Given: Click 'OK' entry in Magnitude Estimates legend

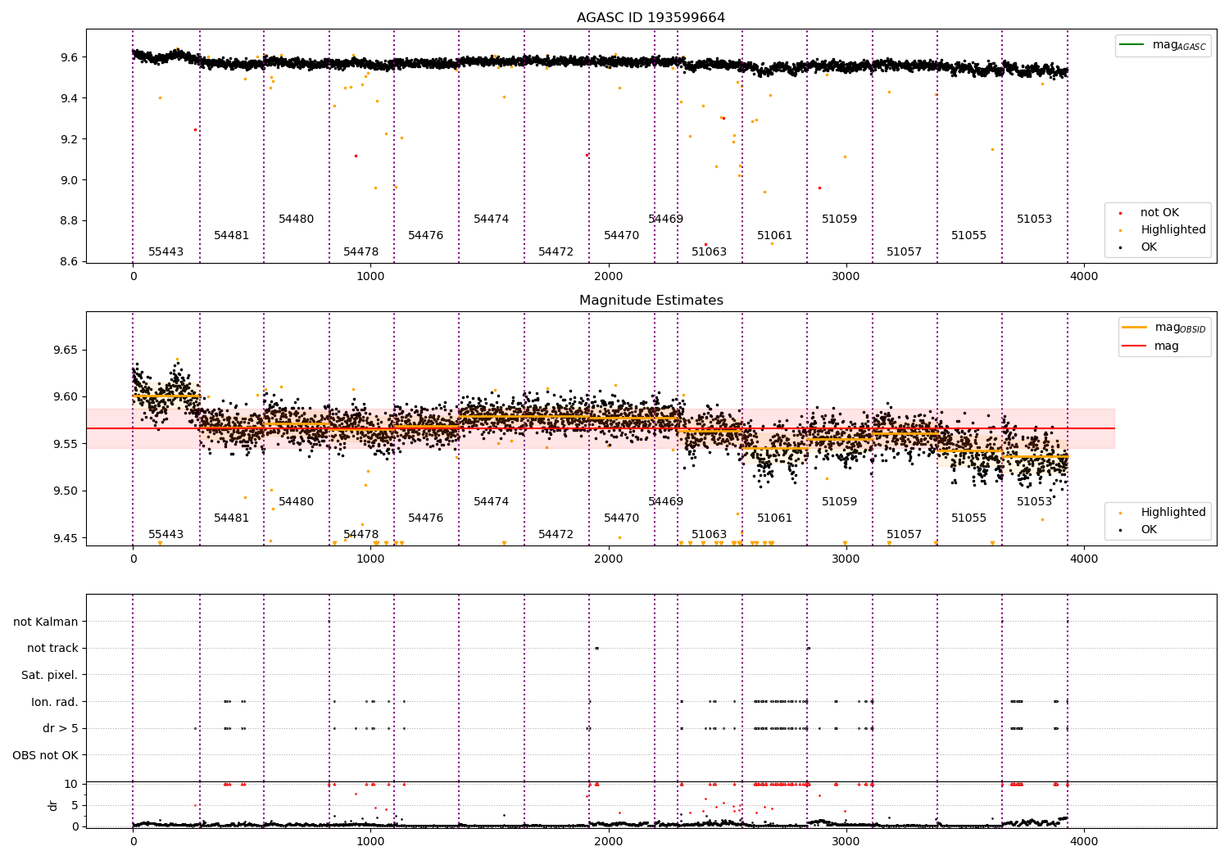Looking at the screenshot, I should 1149,530.
